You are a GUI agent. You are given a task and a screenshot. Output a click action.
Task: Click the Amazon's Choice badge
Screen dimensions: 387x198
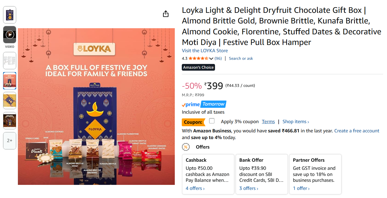pos(198,67)
